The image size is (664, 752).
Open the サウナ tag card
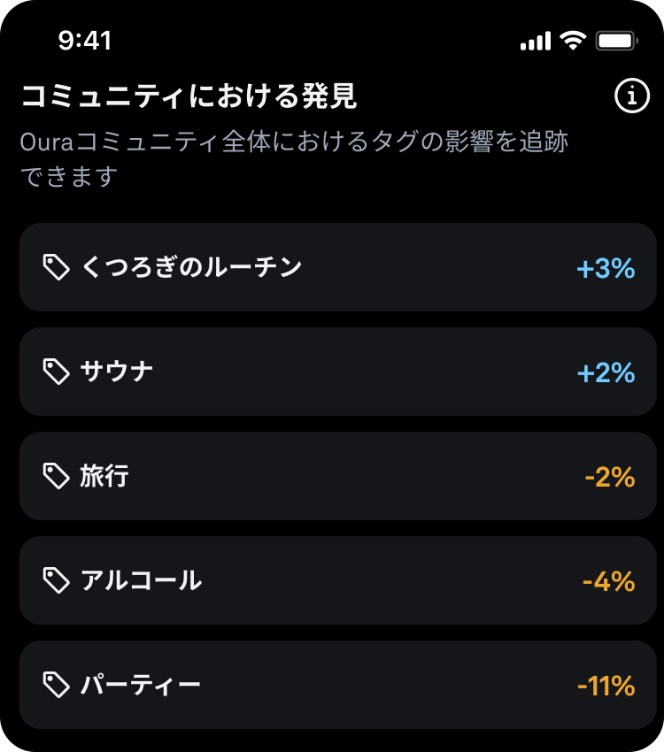[338, 372]
